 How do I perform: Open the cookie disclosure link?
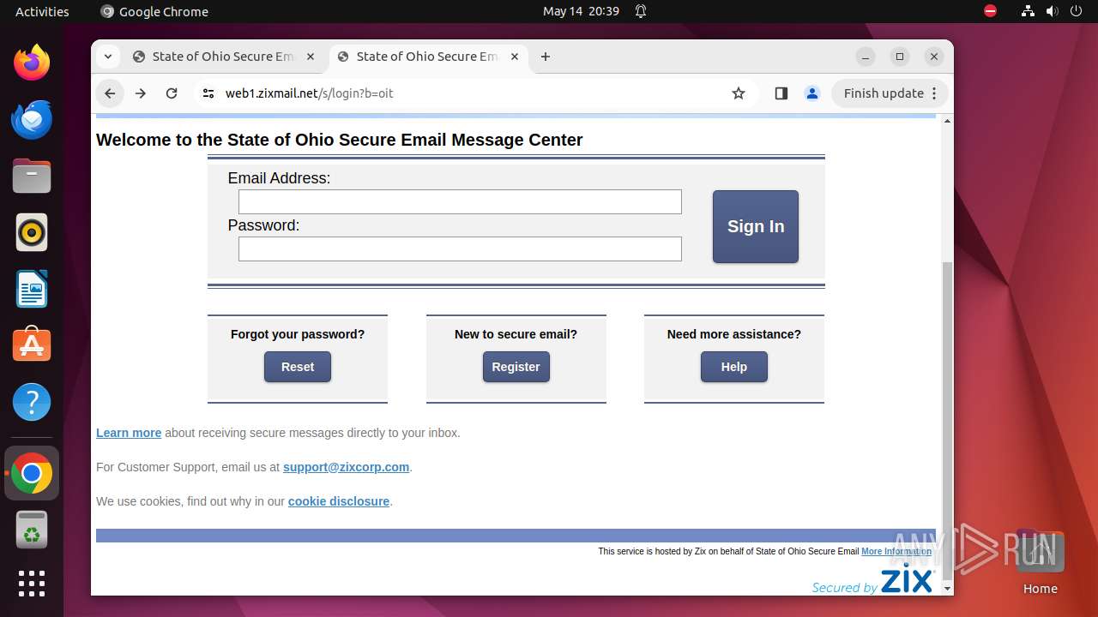(x=339, y=501)
